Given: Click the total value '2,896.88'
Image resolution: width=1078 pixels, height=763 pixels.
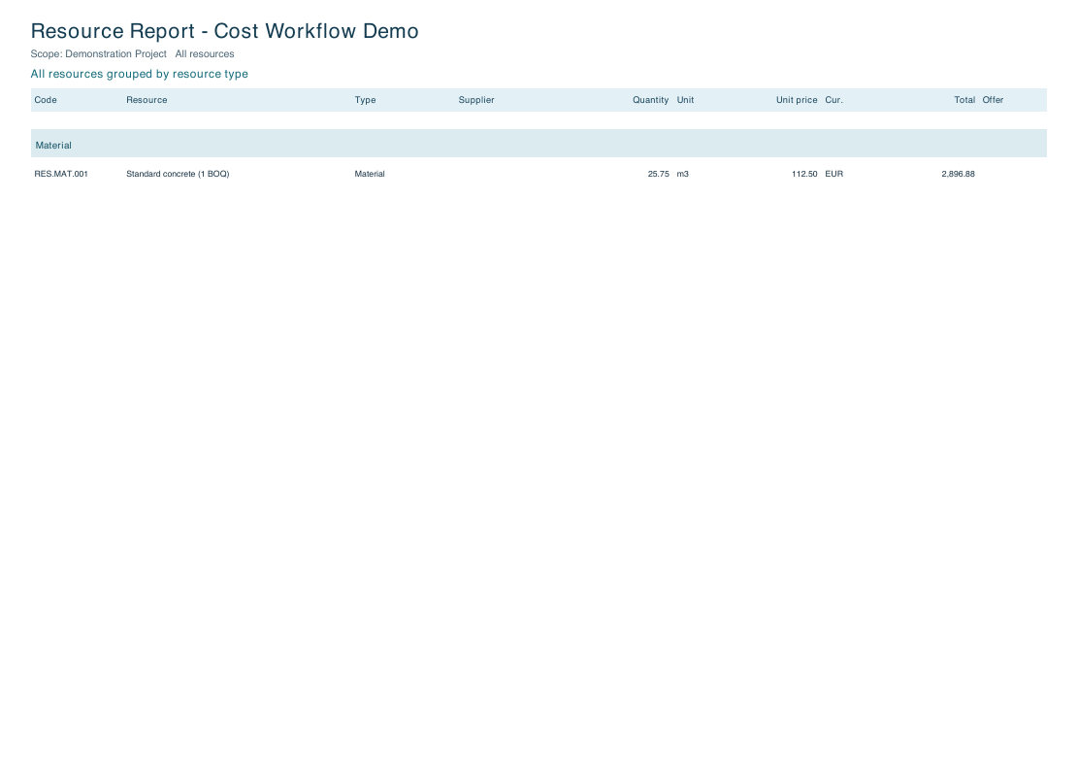Looking at the screenshot, I should 959,174.
